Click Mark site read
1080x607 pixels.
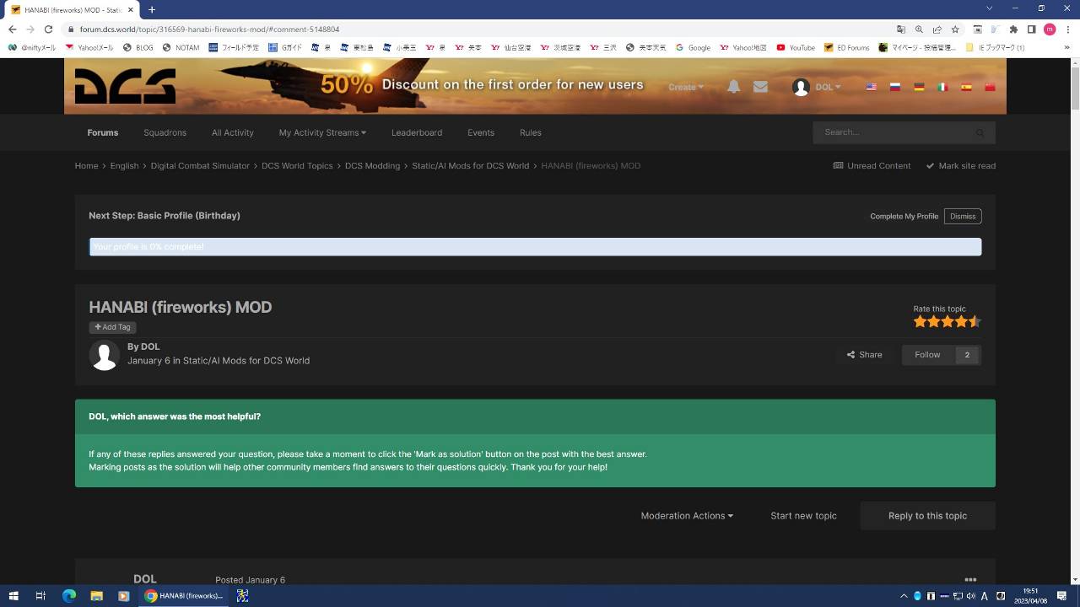coord(961,166)
